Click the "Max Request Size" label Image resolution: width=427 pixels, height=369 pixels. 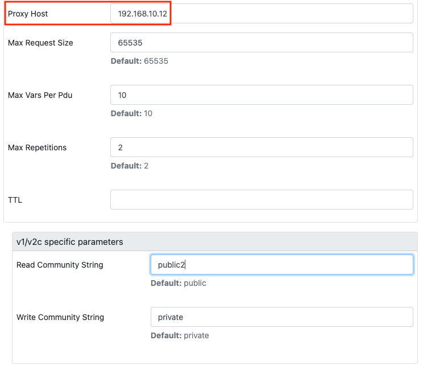pos(40,43)
